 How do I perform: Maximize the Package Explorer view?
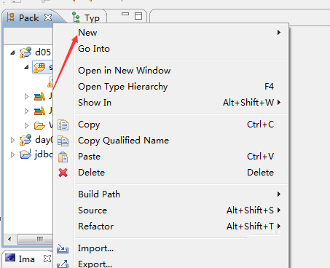(138, 16)
